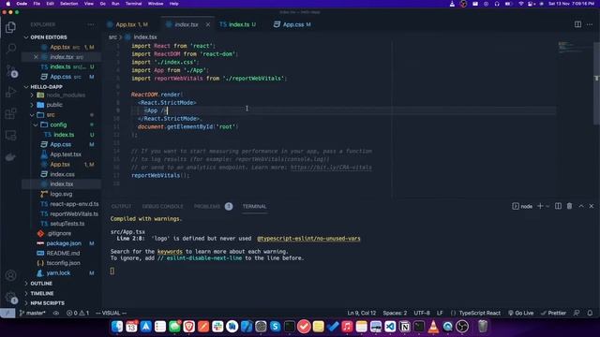Screen dimensions: 600x337
Task: Open Run and Debug view
Action: pos(10,92)
